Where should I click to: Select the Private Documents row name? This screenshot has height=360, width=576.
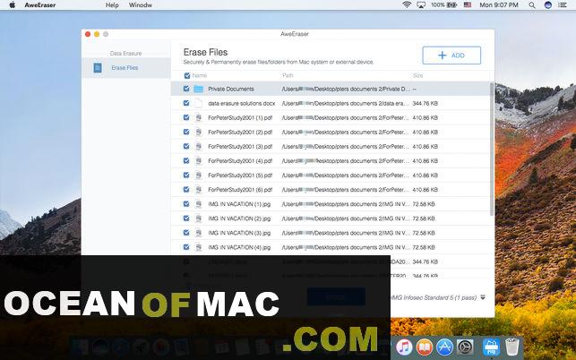(x=231, y=89)
